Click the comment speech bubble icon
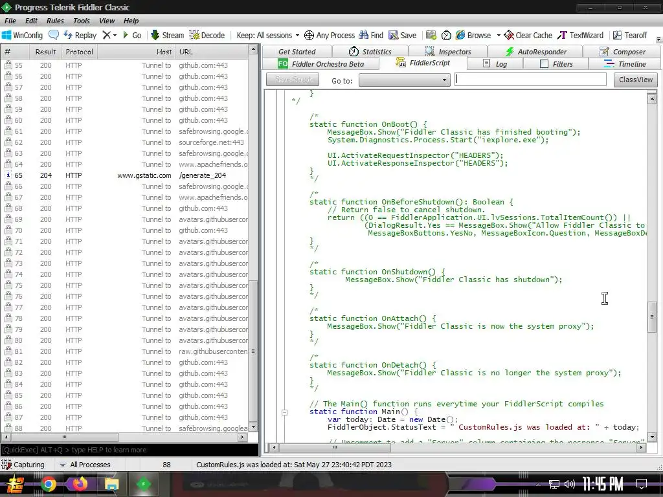This screenshot has height=497, width=663. [x=54, y=35]
